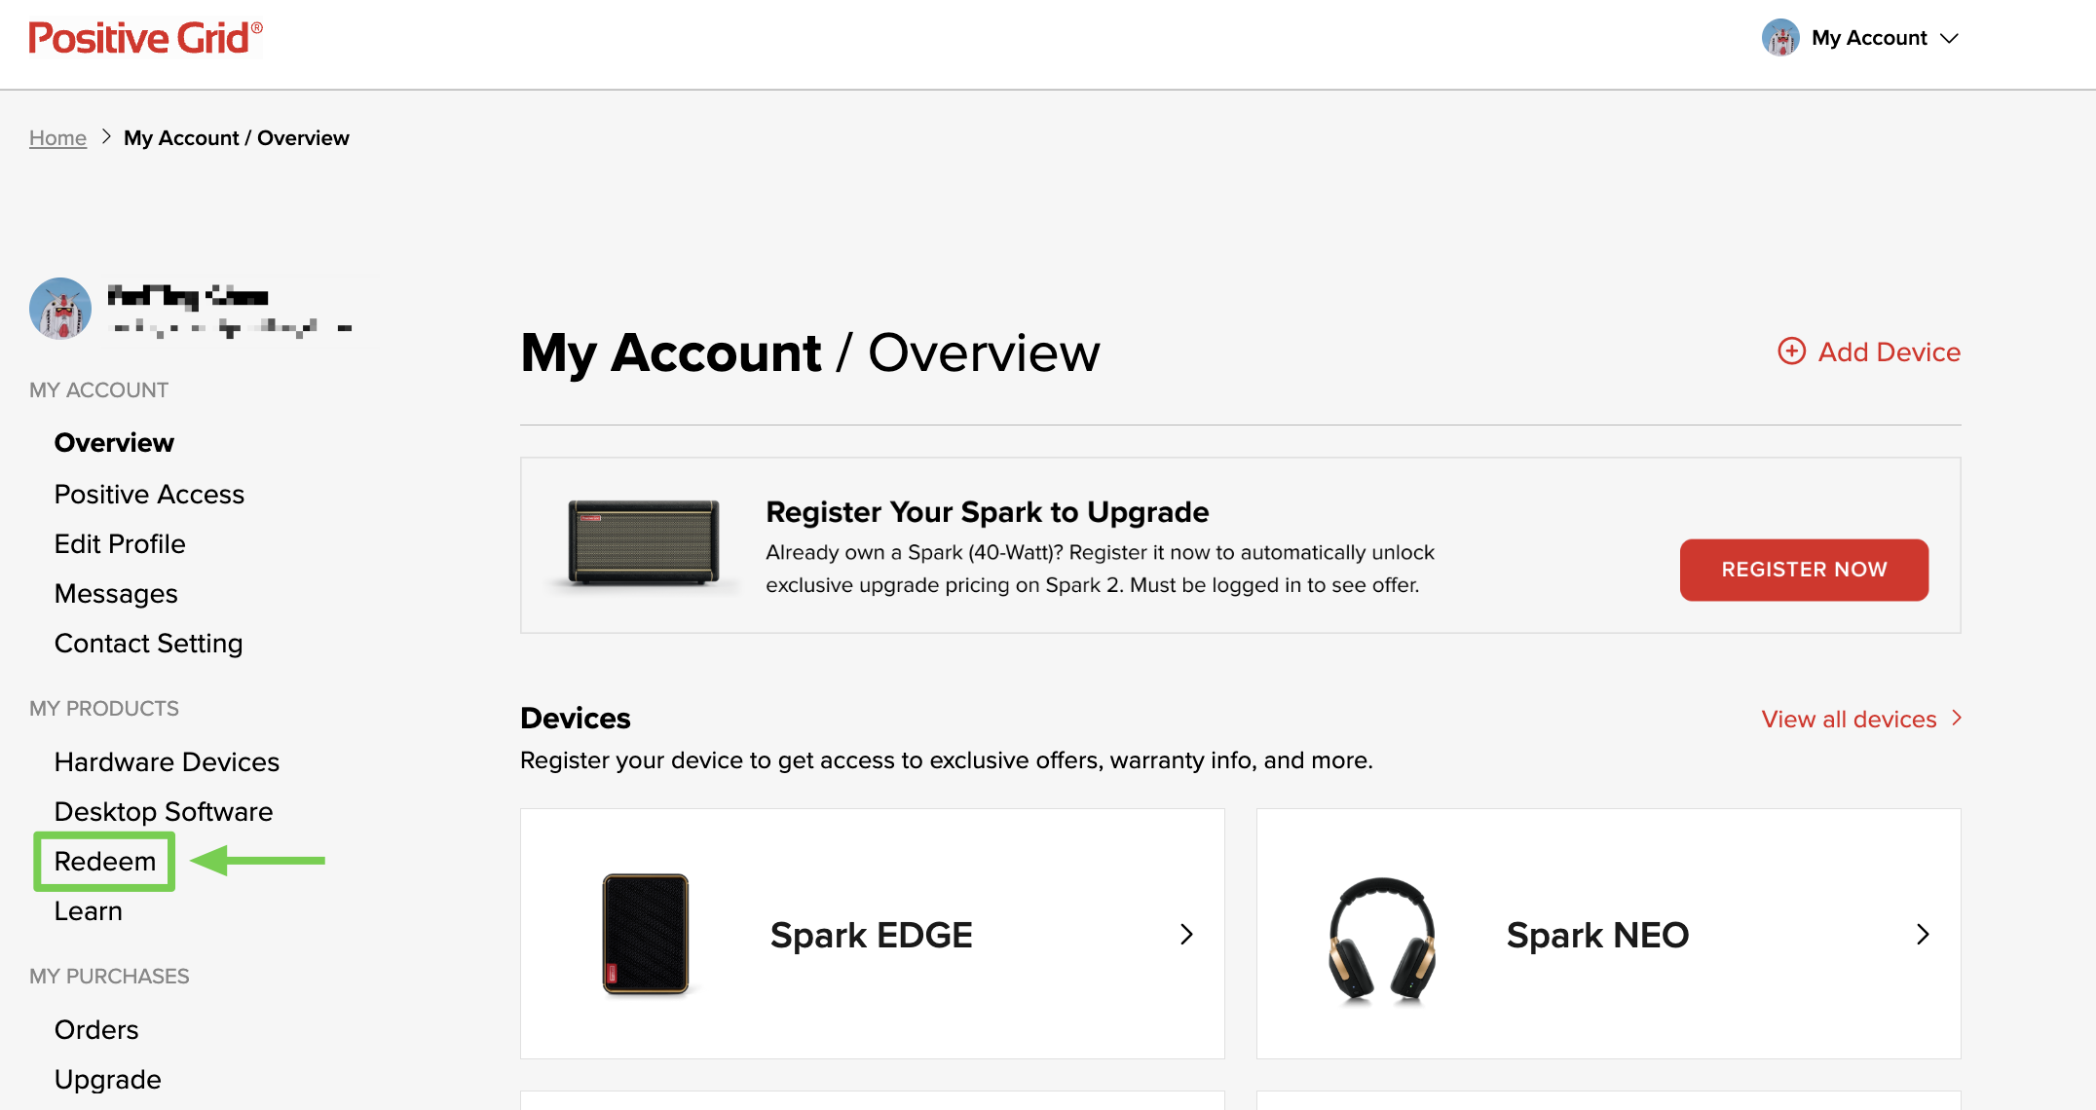Click the Positive Grid logo
Image resolution: width=2096 pixels, height=1110 pixels.
(x=144, y=38)
